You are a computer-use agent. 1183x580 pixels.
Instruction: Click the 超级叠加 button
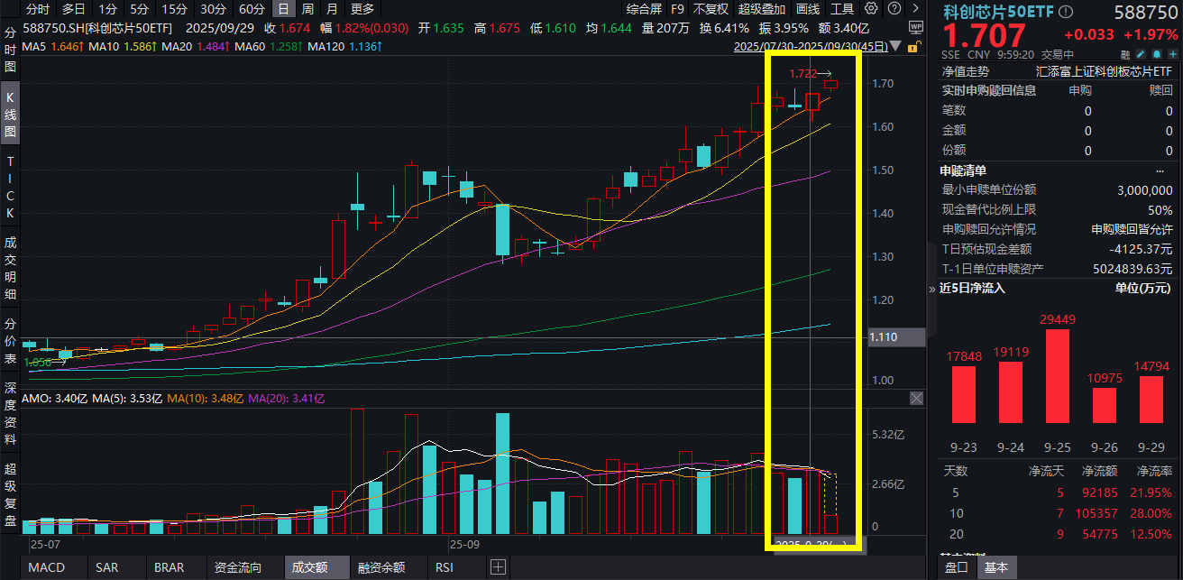[x=762, y=9]
